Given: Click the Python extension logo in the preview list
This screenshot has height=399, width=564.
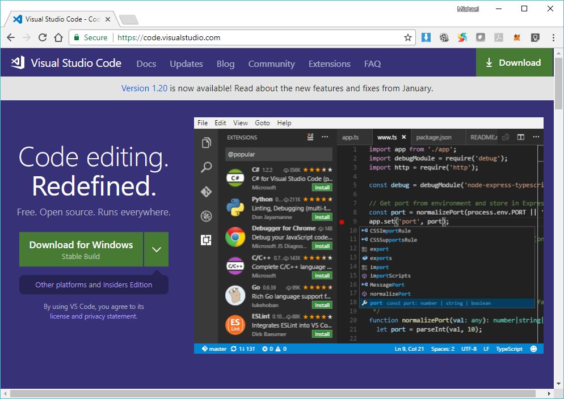Looking at the screenshot, I should tap(235, 207).
